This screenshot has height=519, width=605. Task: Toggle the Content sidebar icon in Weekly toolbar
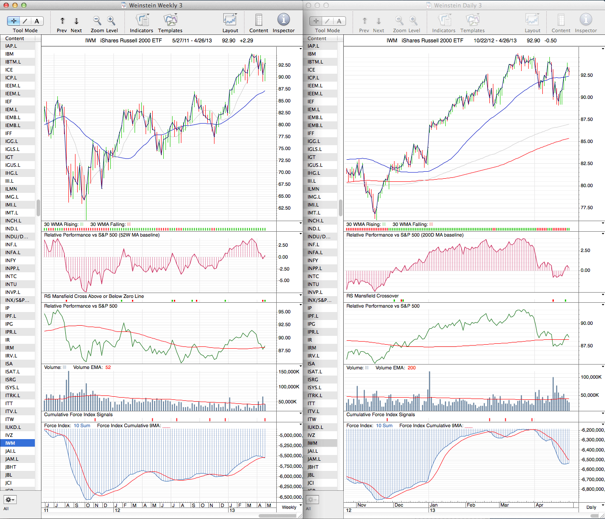pos(259,20)
